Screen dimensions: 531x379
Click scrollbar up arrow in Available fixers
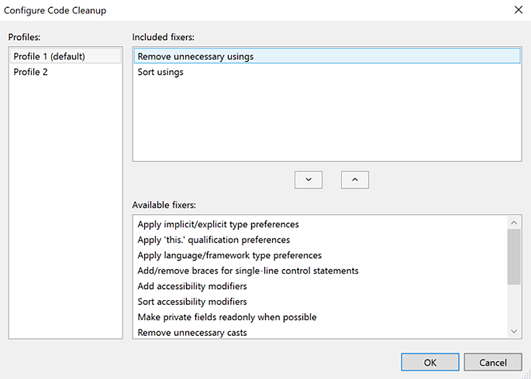[514, 222]
